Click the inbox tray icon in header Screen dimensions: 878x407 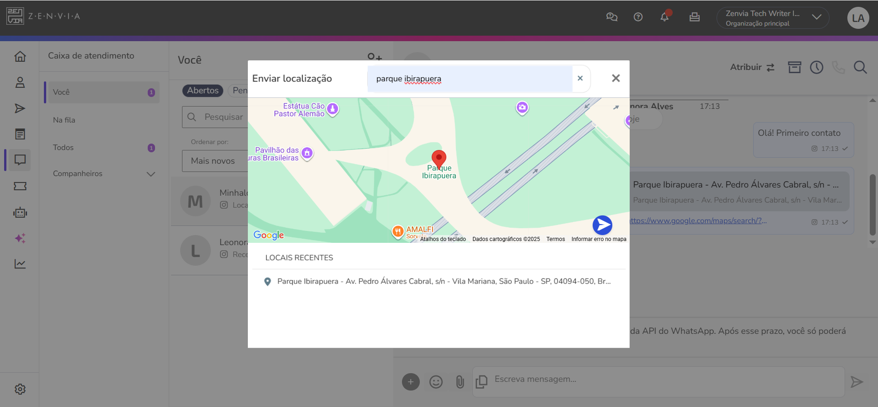[x=695, y=17]
